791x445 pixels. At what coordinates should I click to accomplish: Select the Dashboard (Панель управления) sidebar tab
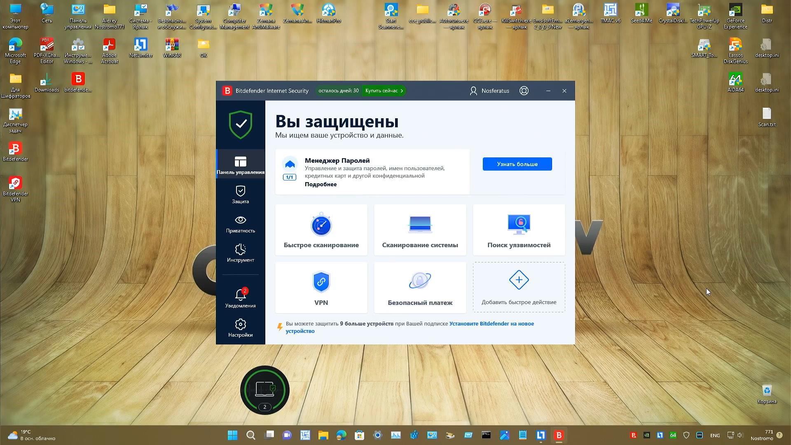tap(240, 165)
